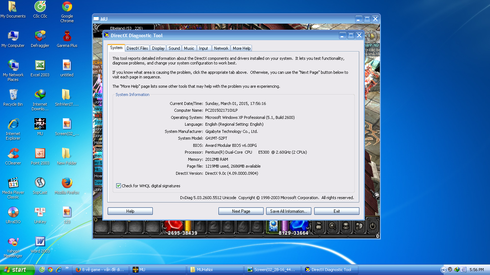Launch the Word 2003 desktop icon

click(x=40, y=245)
